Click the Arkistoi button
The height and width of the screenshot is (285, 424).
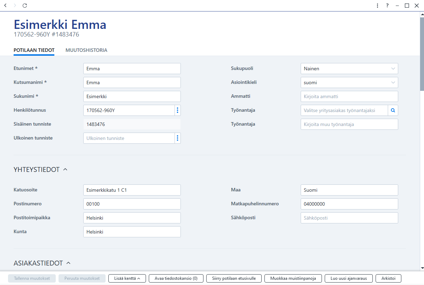click(388, 278)
